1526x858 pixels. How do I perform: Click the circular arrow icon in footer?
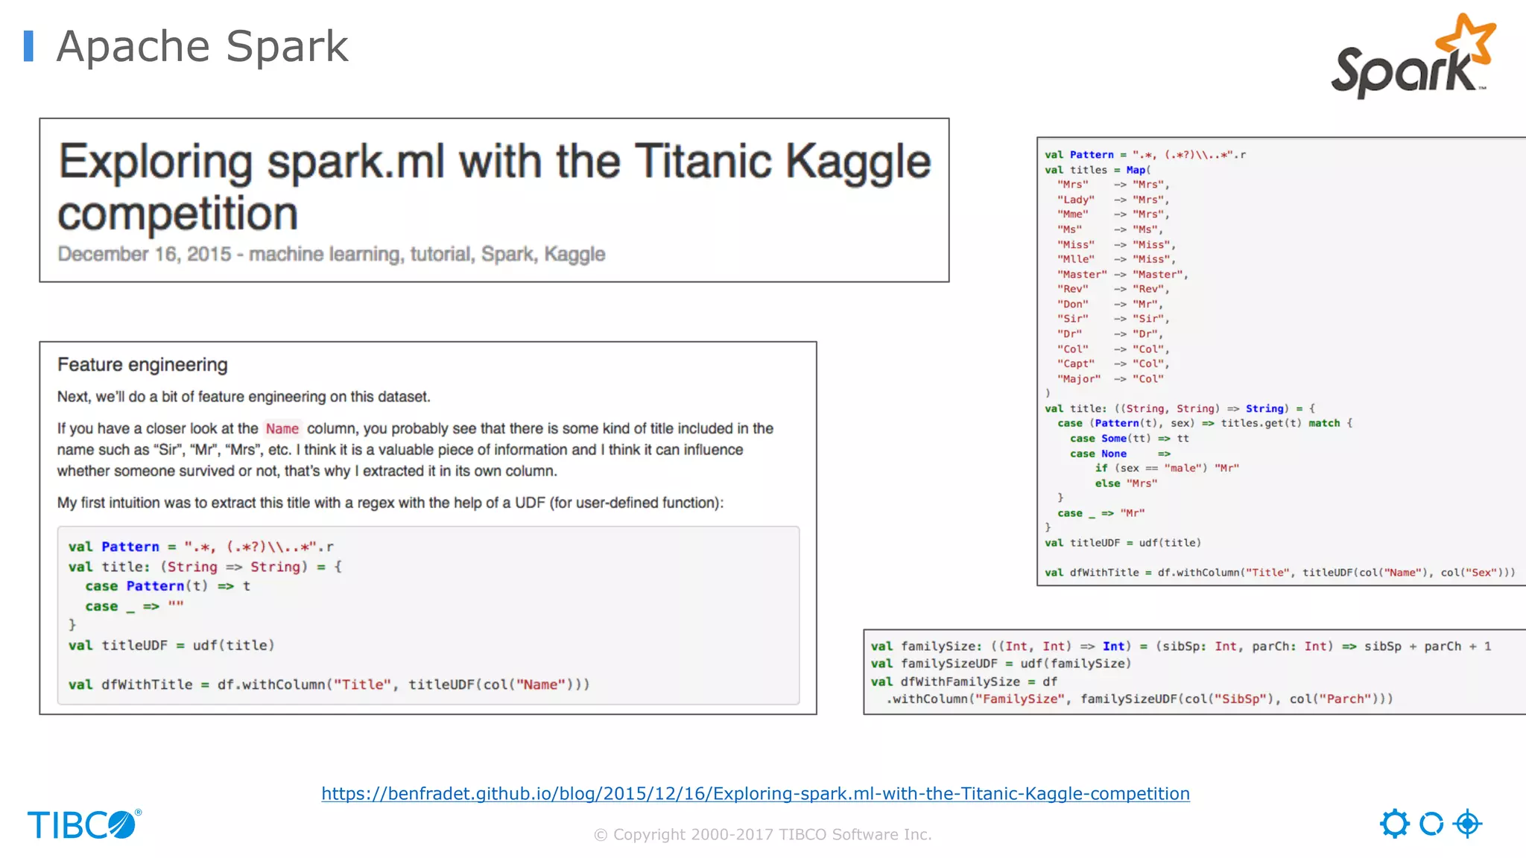[x=1431, y=824]
